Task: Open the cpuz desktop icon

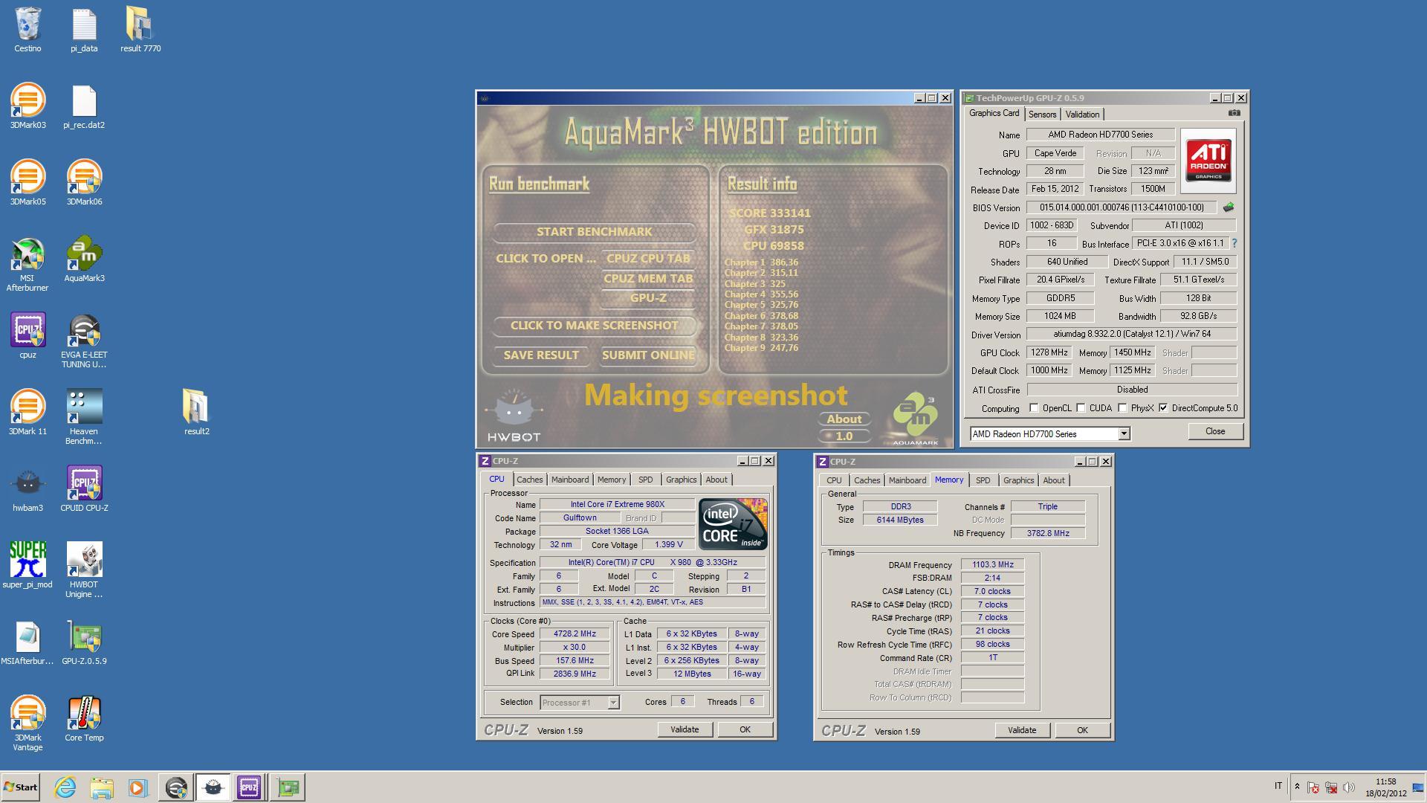Action: [27, 336]
